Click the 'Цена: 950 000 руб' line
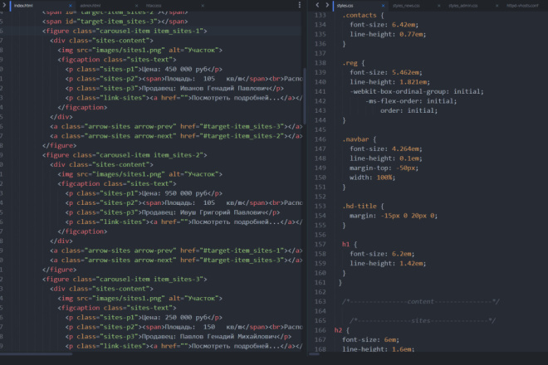 [x=144, y=193]
